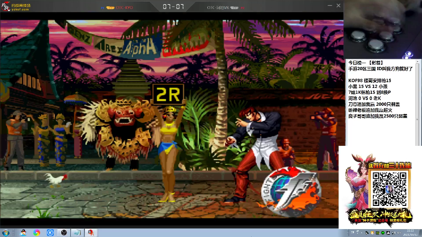Show hidden system tray icons arrow
This screenshot has height=237, width=422.
coord(362,233)
